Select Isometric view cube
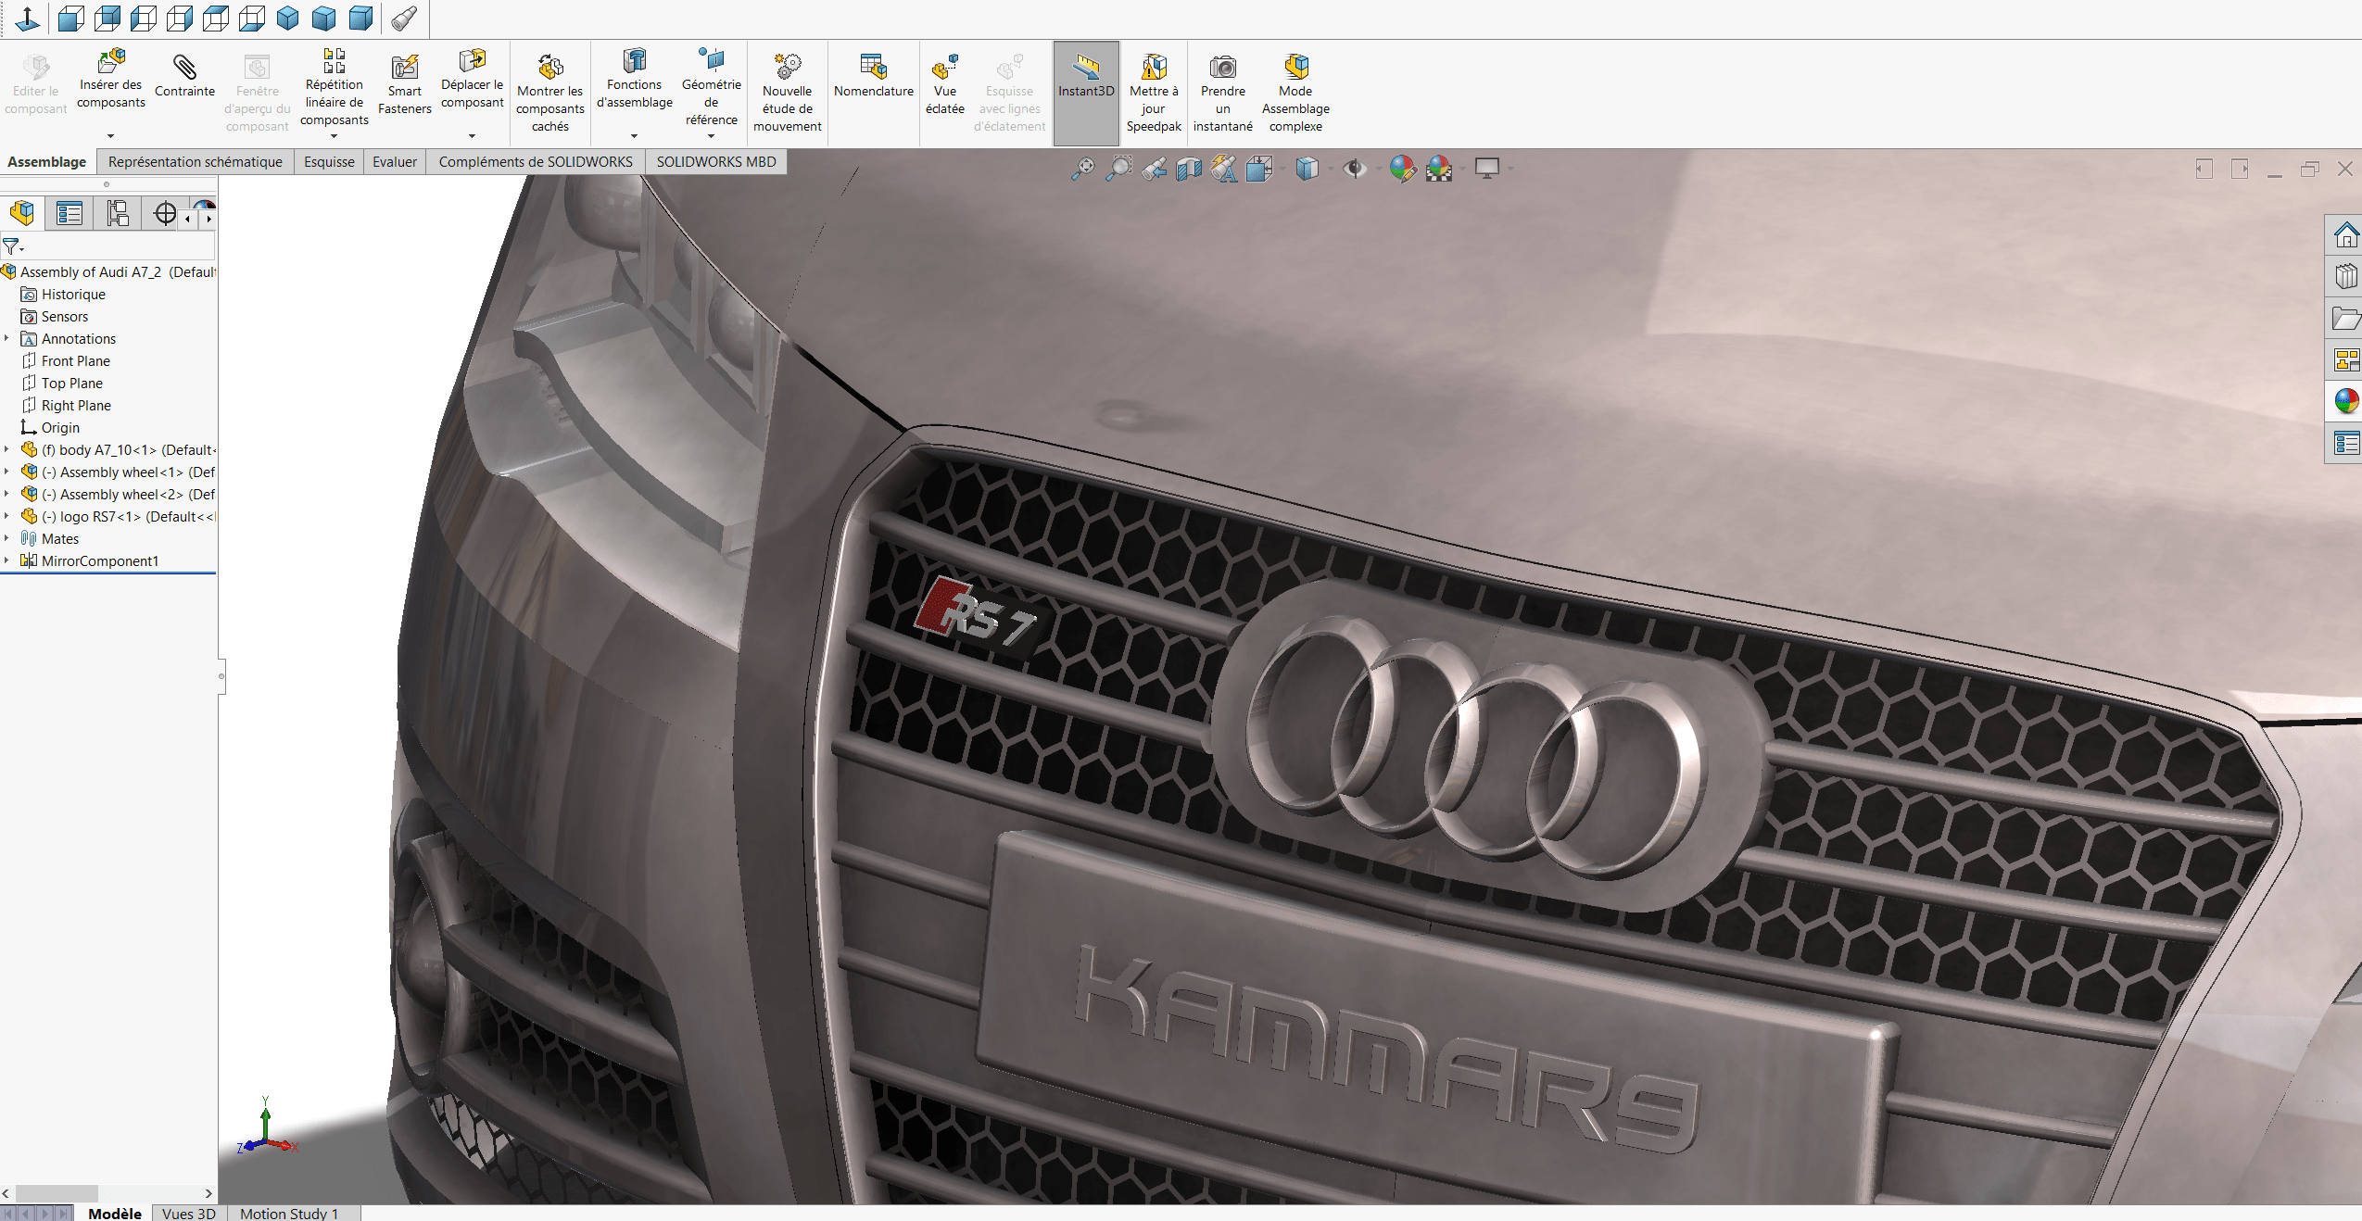 point(288,18)
